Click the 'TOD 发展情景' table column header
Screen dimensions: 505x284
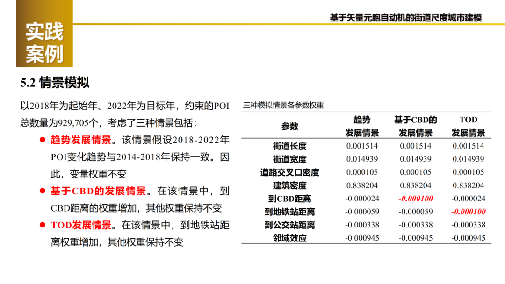(468, 126)
